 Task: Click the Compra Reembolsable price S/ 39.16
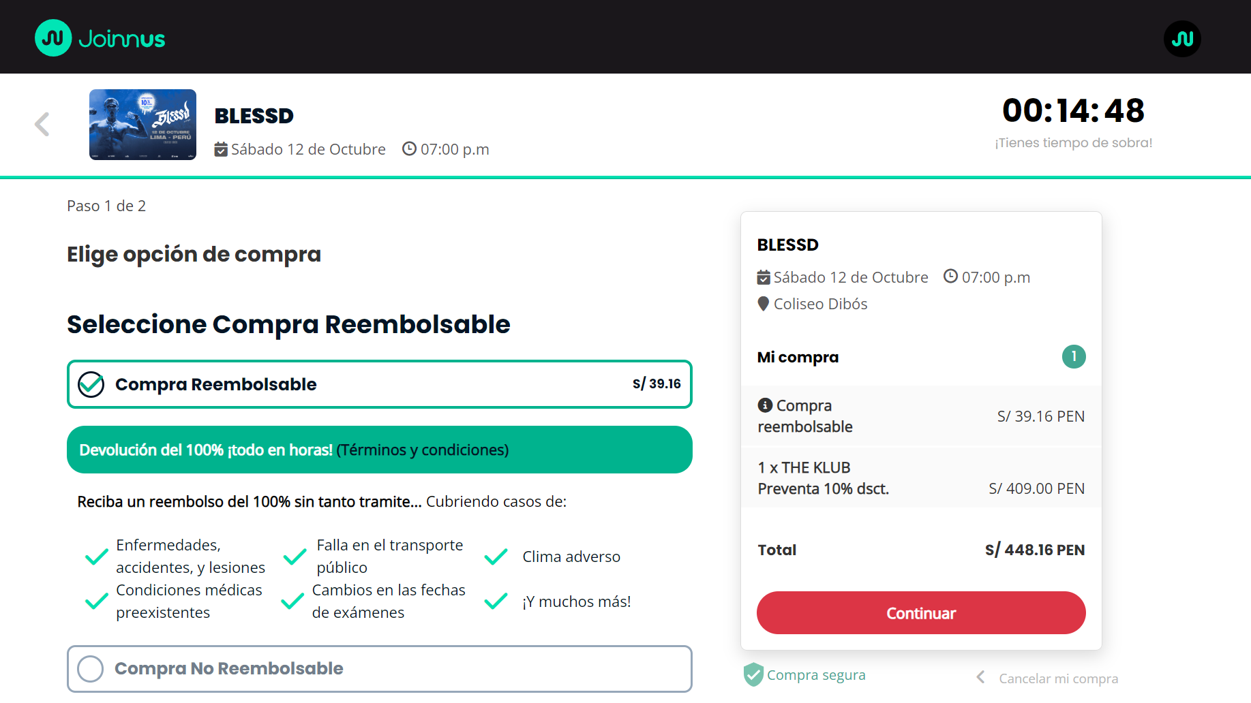(656, 384)
